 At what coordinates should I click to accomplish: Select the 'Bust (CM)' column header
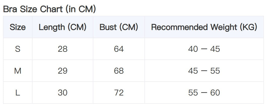pos(119,27)
